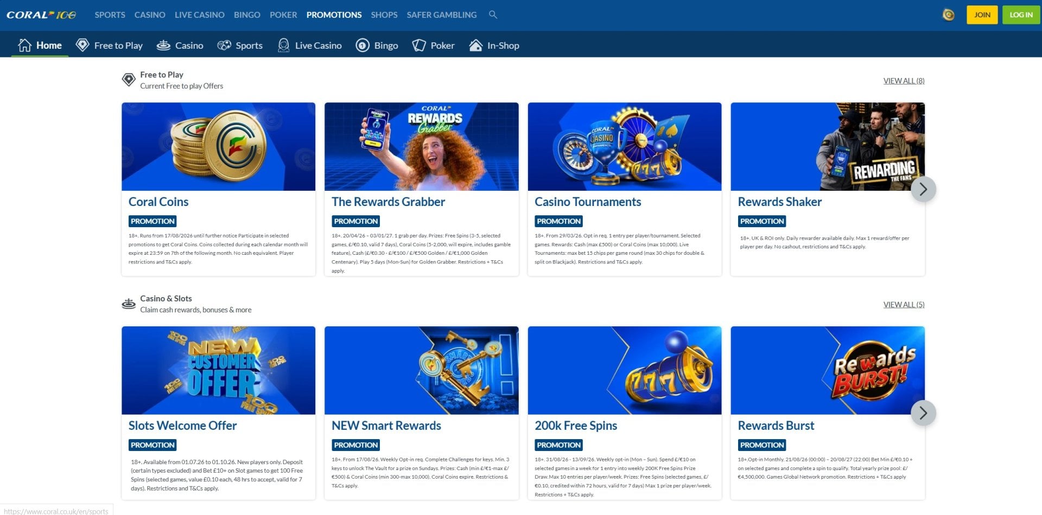
Task: Show next Casino & Slots offers arrow
Action: (x=923, y=413)
